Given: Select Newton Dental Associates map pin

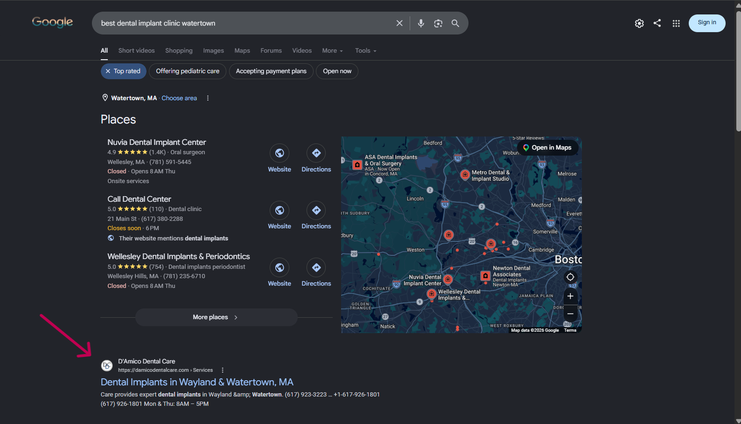Looking at the screenshot, I should click(485, 276).
